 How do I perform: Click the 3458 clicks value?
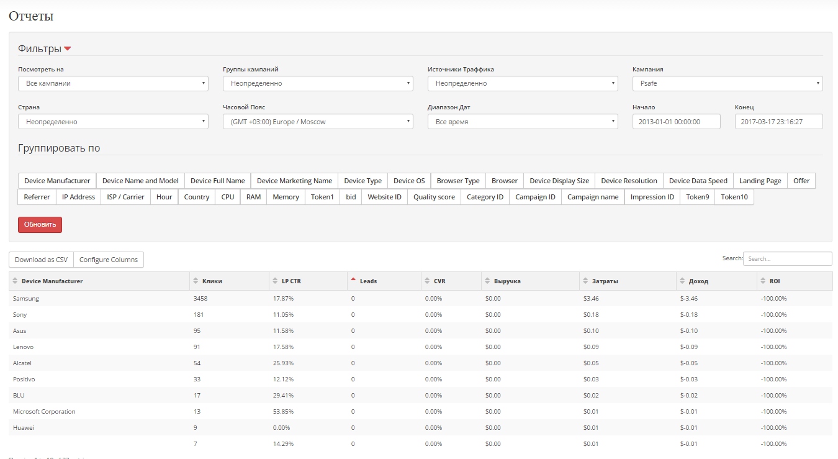[x=200, y=299]
